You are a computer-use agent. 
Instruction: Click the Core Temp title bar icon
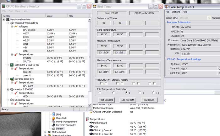click(167, 7)
